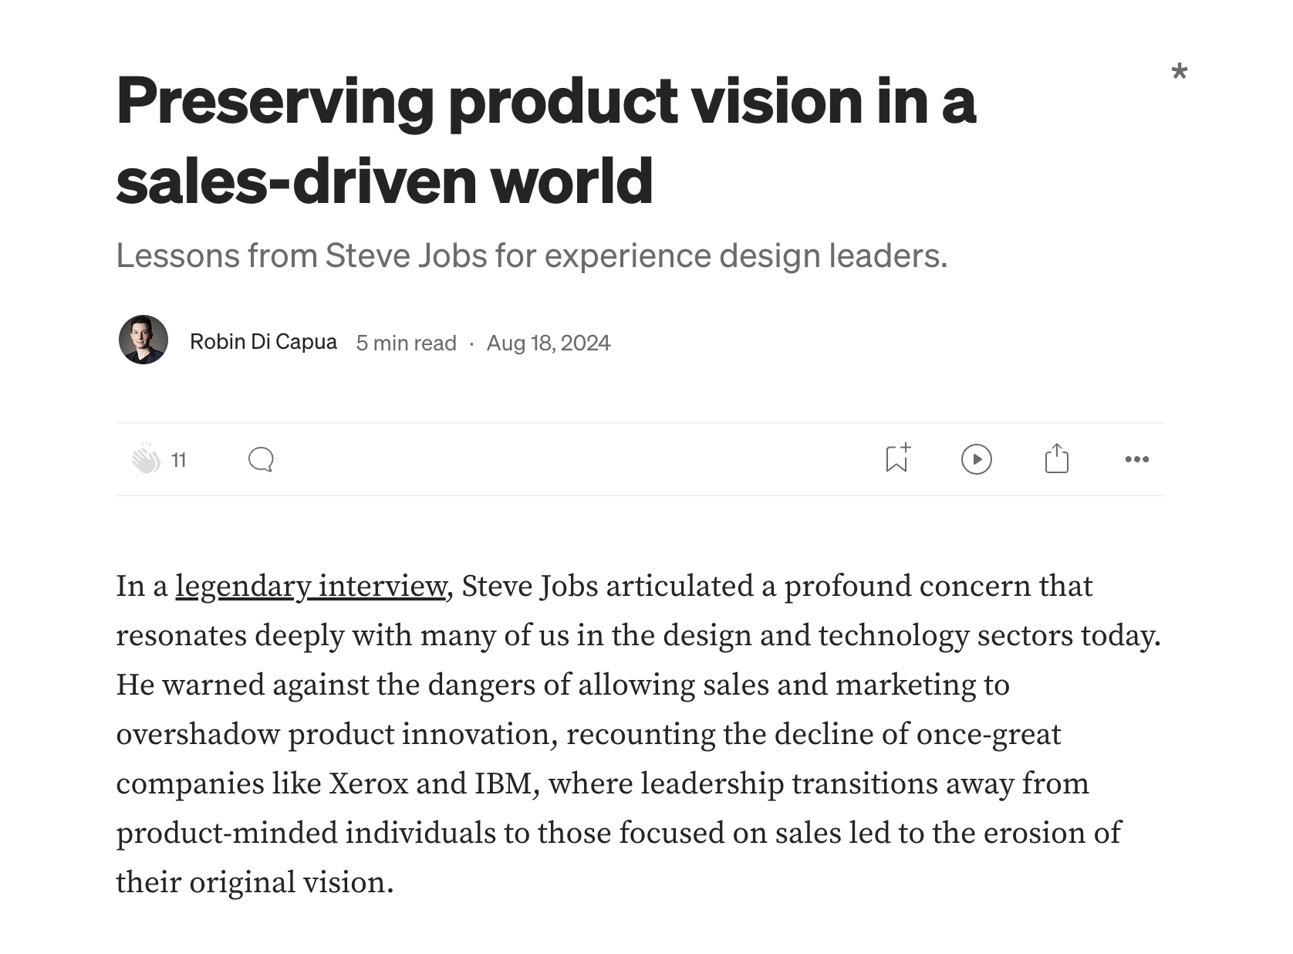Click the Aug 18, 2024 publish date
The width and height of the screenshot is (1293, 954).
pos(548,343)
